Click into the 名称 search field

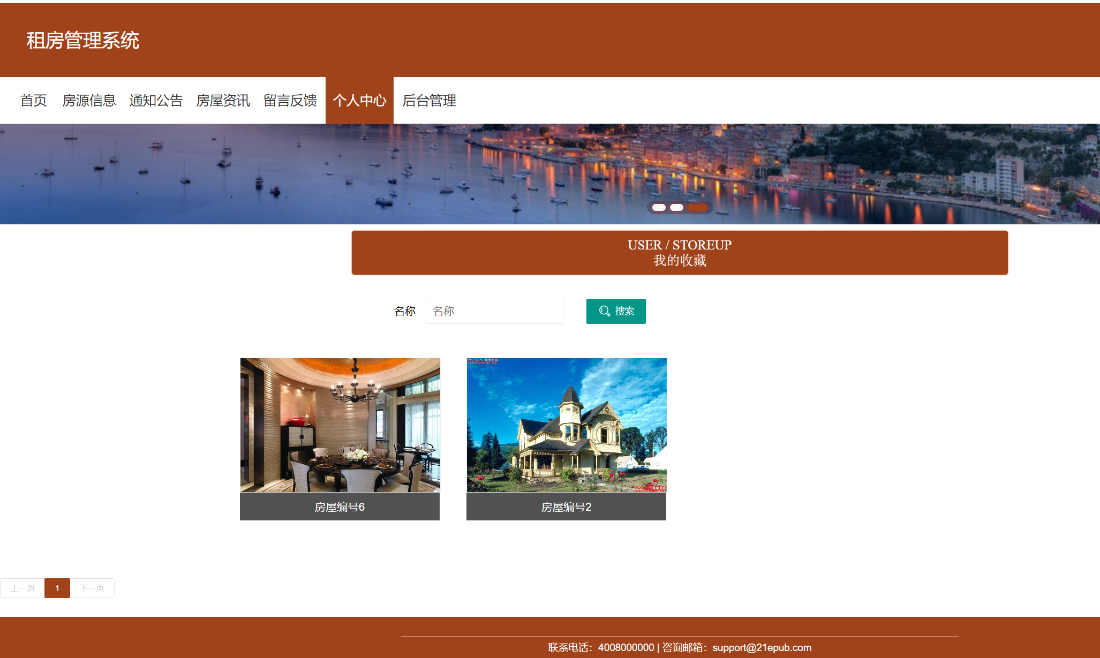(494, 311)
